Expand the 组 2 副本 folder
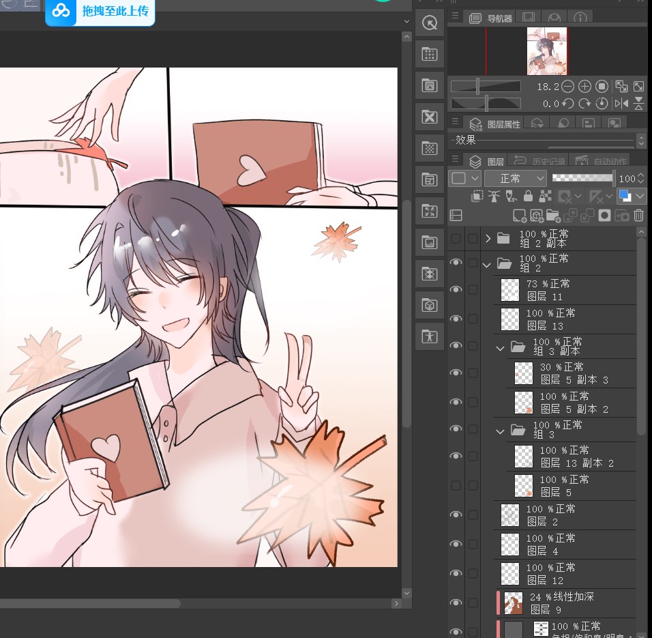652x638 pixels. 488,238
